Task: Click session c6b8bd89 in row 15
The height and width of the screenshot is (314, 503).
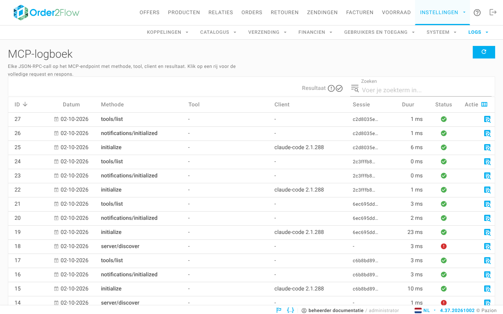Action: tap(365, 289)
